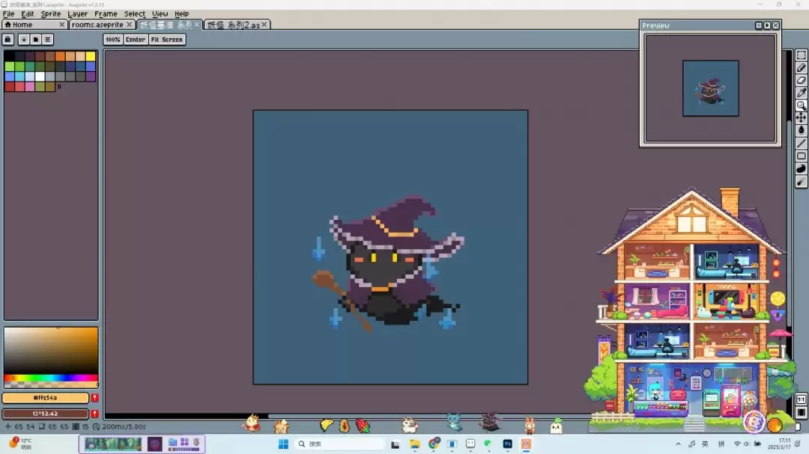Screen dimensions: 809x454
Task: Click the Fit Screen button
Action: 166,40
